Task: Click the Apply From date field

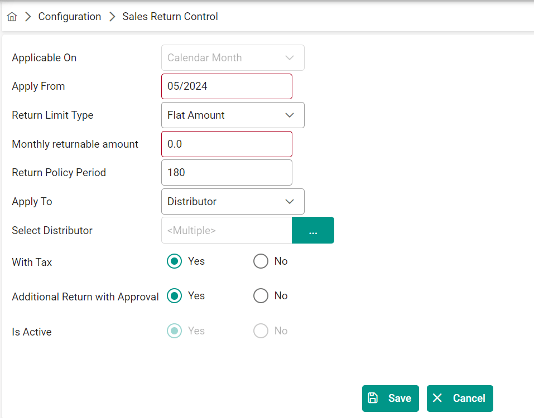Action: tap(227, 86)
